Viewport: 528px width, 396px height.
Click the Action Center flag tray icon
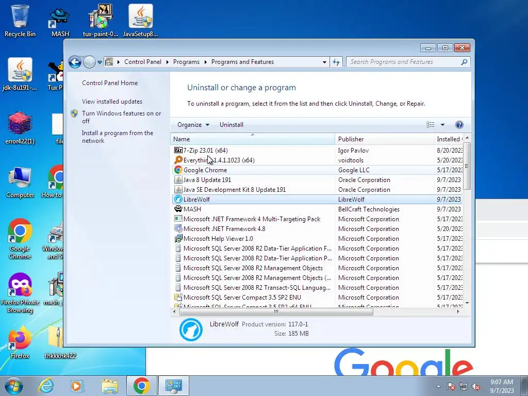tap(451, 386)
